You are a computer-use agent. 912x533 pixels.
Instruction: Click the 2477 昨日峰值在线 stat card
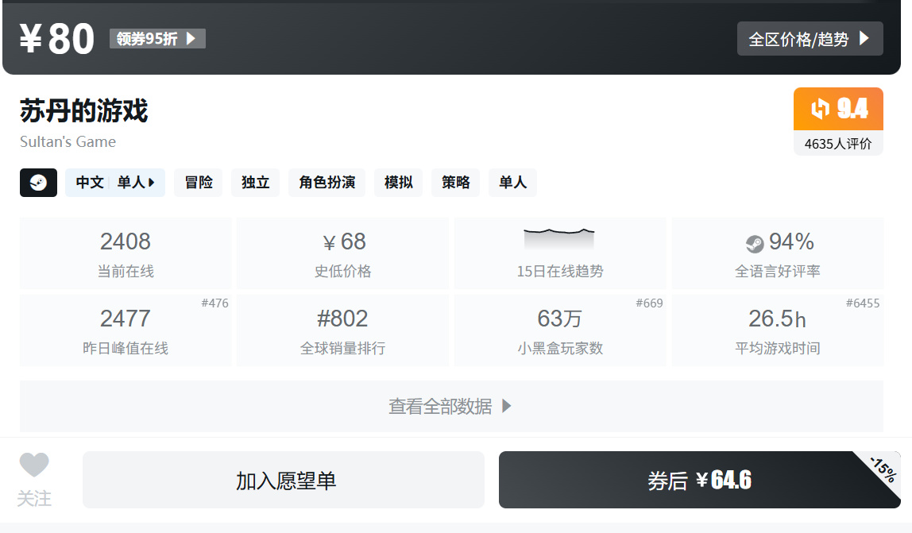tap(126, 330)
